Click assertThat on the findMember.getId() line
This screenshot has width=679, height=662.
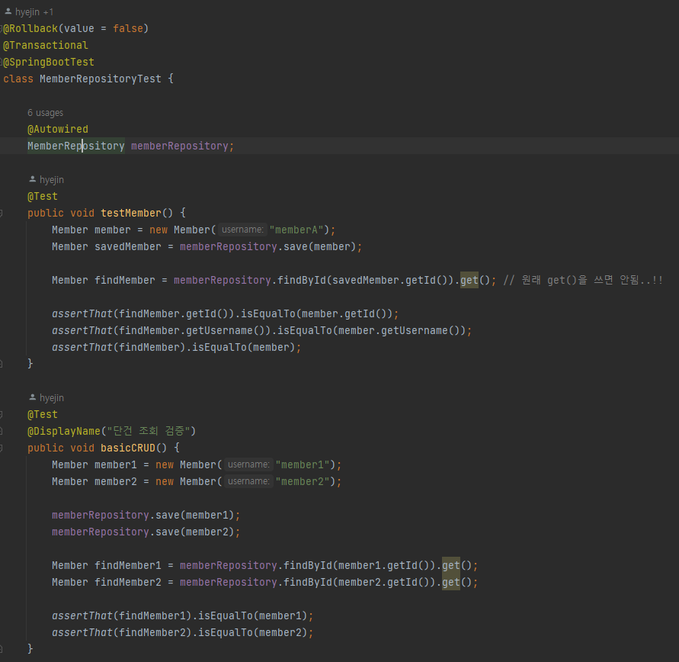point(82,314)
